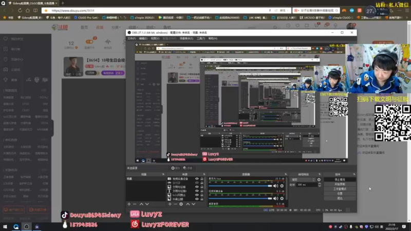Move the selected source down in Sources
The height and width of the screenshot is (231, 411).
click(194, 204)
